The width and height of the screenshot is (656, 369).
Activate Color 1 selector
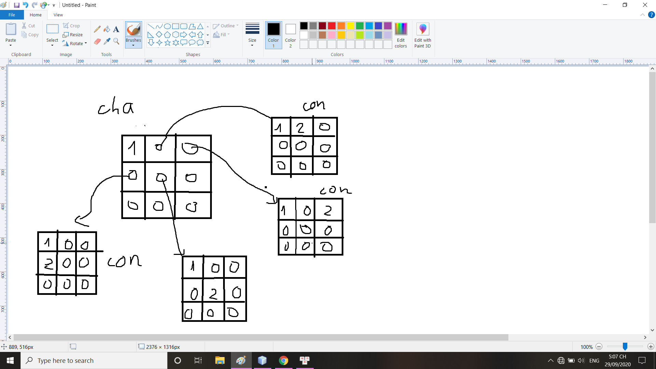tap(273, 35)
